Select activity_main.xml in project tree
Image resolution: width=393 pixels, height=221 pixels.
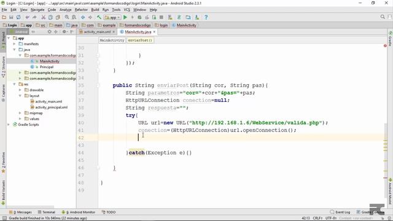(x=49, y=101)
